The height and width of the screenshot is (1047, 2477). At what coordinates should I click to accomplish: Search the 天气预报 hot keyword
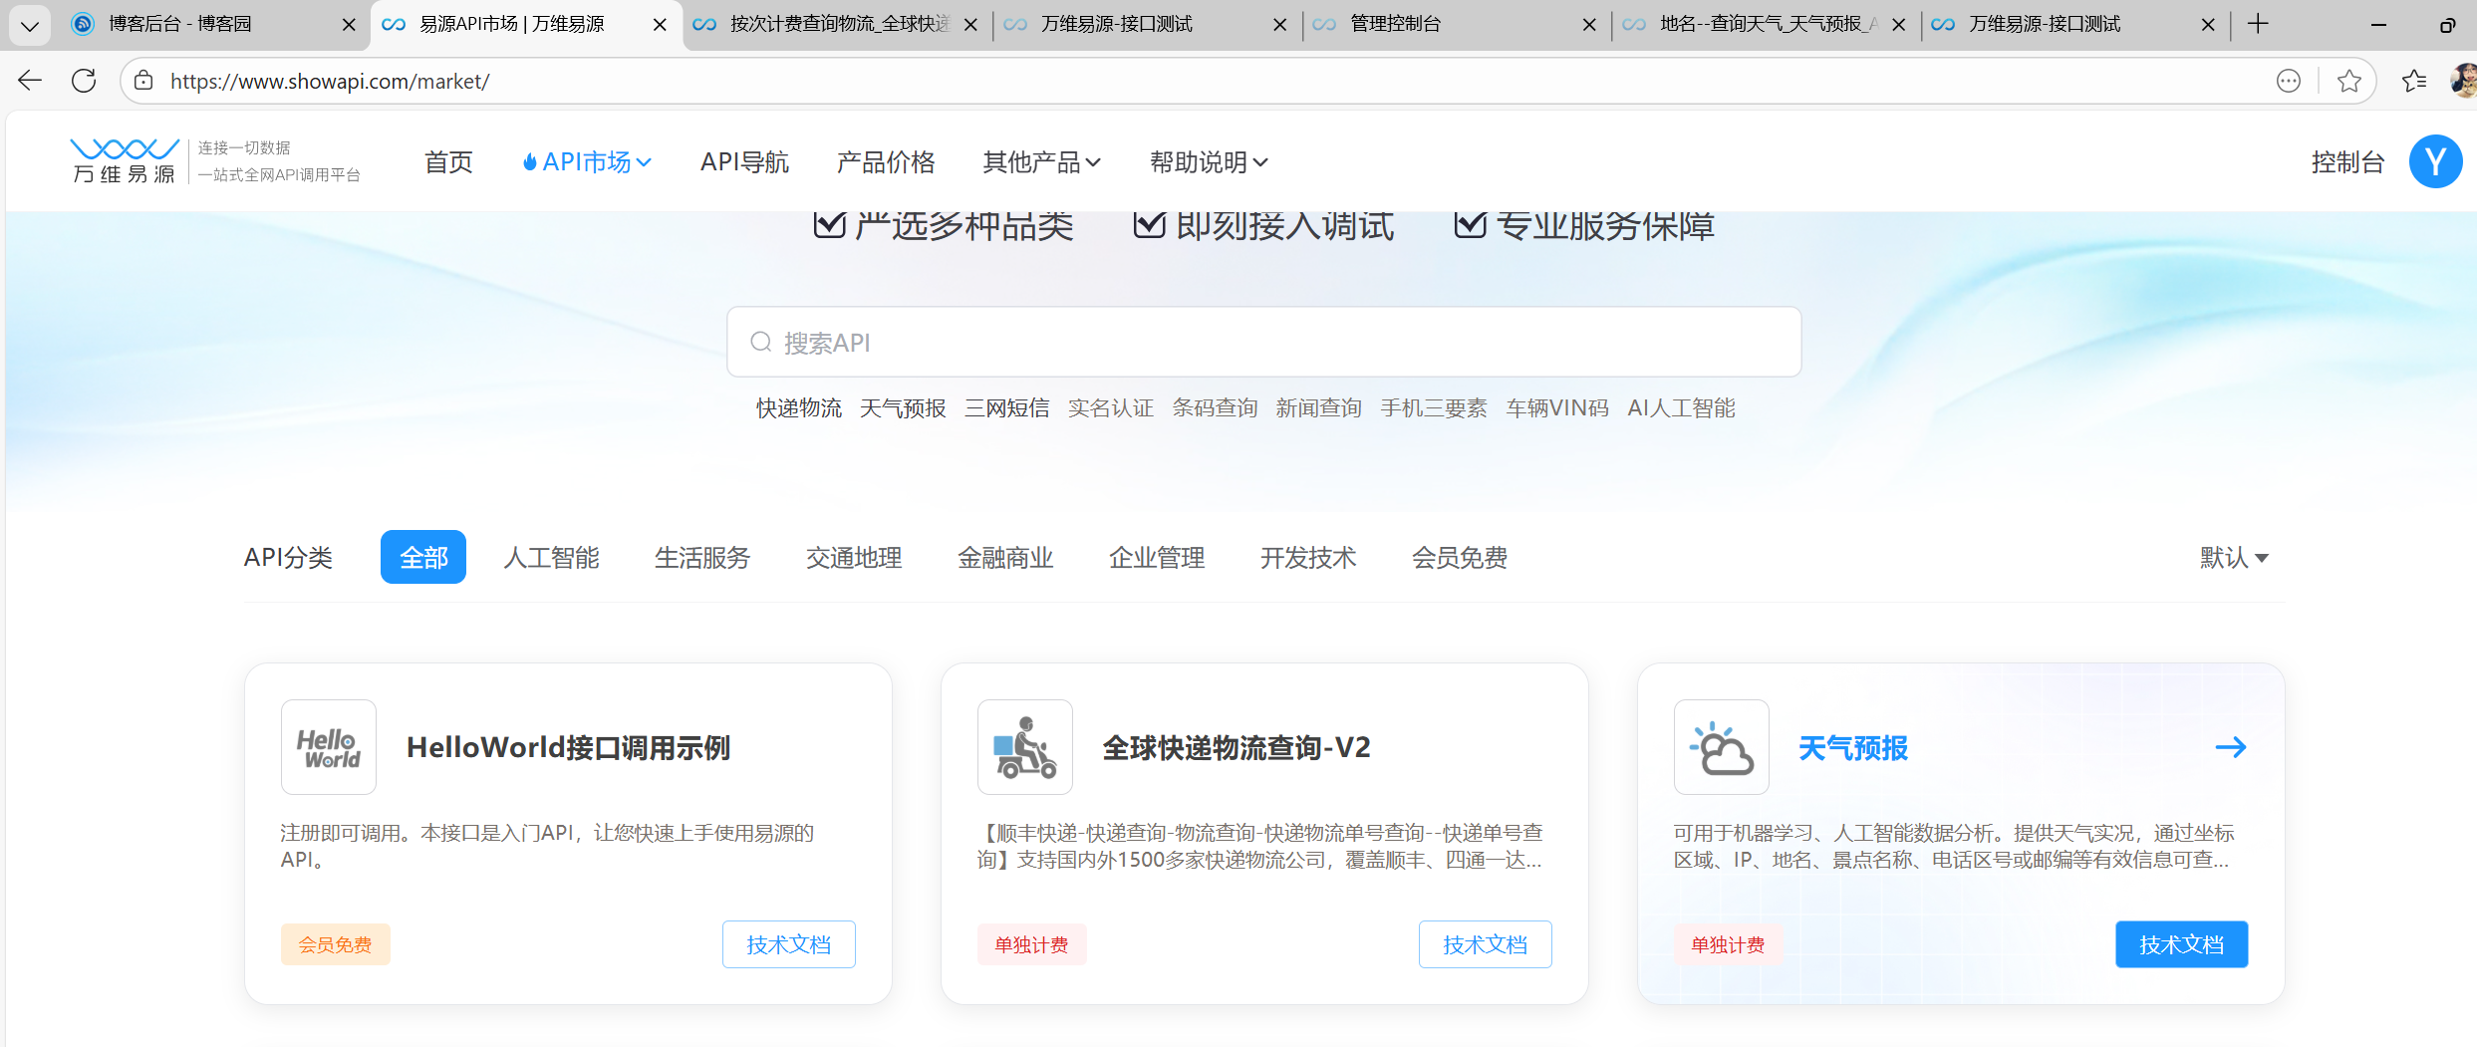(903, 407)
